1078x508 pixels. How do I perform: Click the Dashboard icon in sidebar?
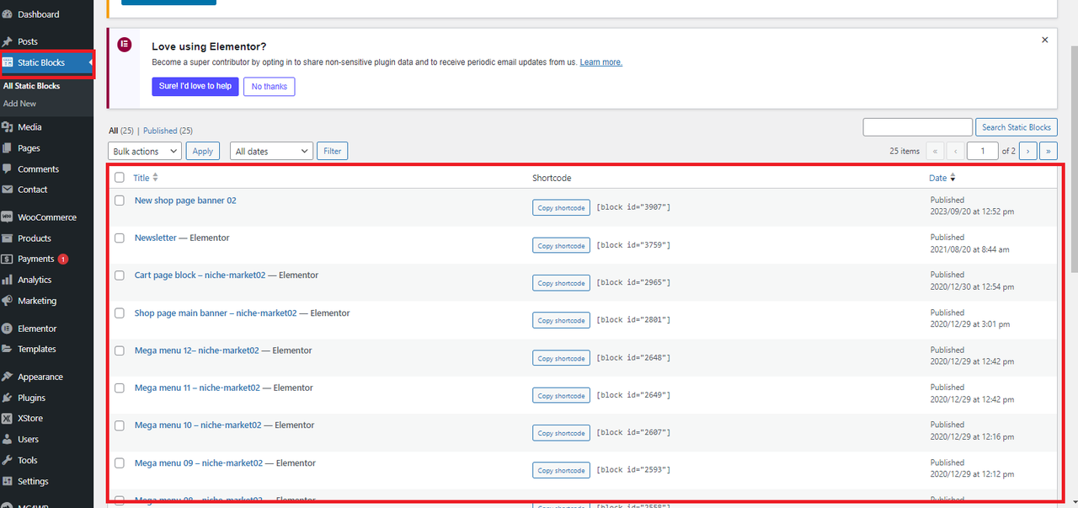(x=8, y=14)
